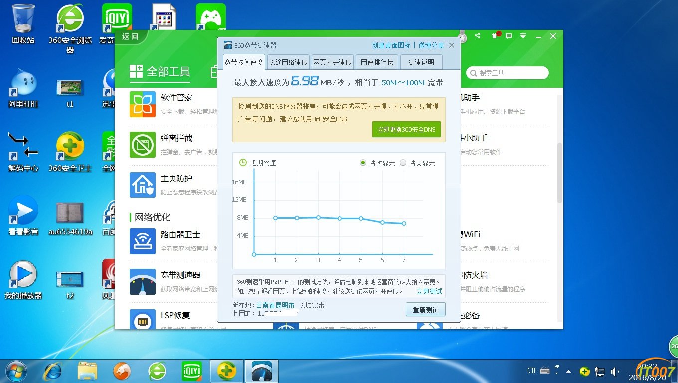The width and height of the screenshot is (678, 383).
Task: Switch to 网页打开速度 tab
Action: click(333, 62)
